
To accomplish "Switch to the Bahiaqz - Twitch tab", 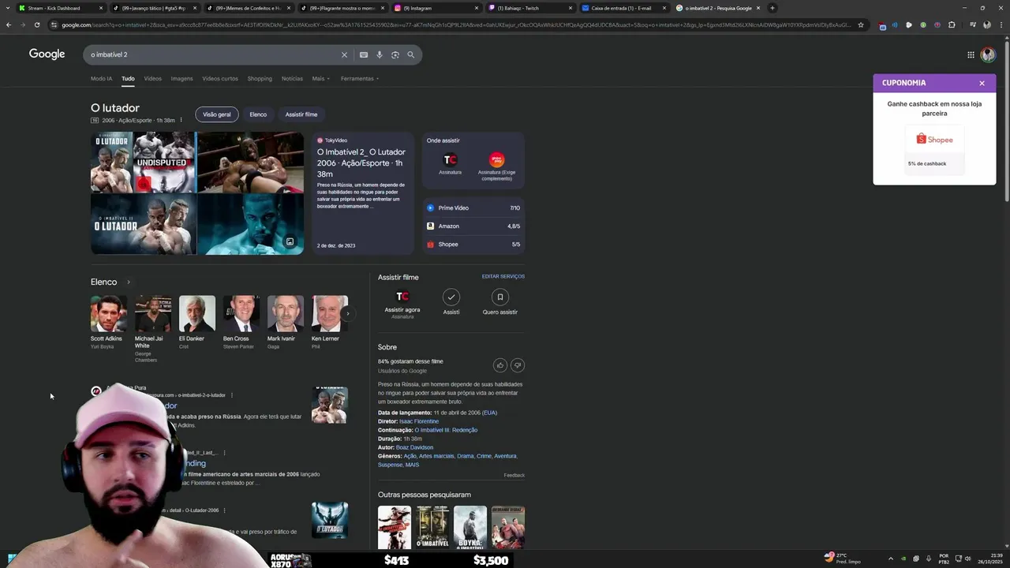I will (x=529, y=8).
